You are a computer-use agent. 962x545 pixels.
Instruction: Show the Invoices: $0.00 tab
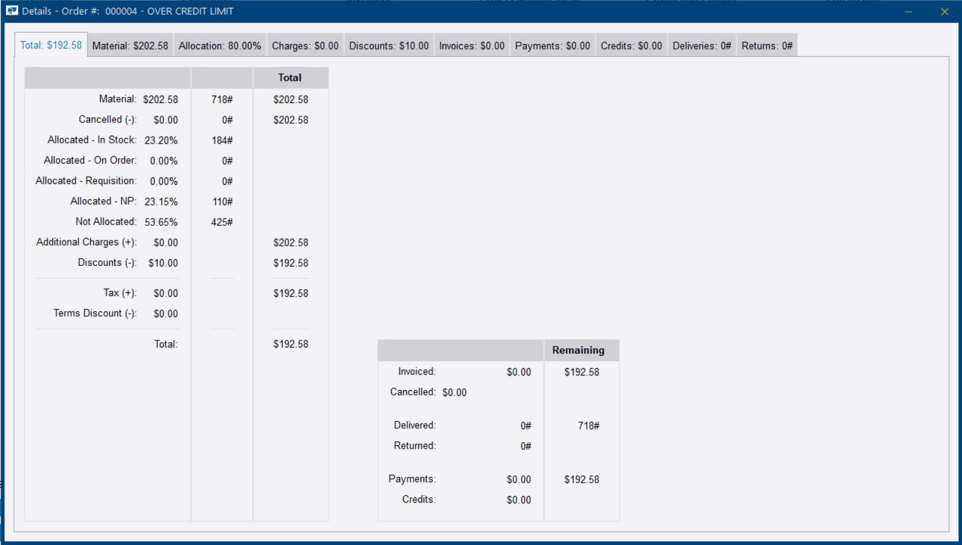[x=472, y=45]
